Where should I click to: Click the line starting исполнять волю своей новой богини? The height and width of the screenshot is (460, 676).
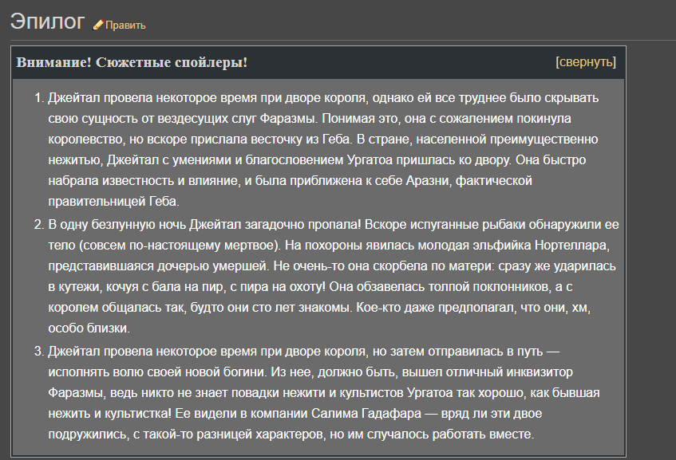(x=310, y=372)
